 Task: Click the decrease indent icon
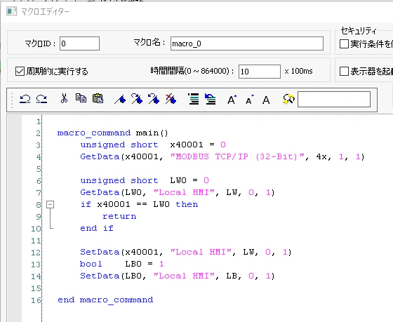coord(211,99)
